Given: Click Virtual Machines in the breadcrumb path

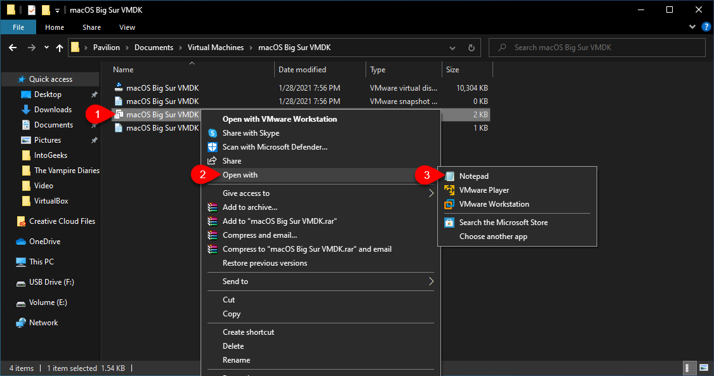Looking at the screenshot, I should click(216, 48).
